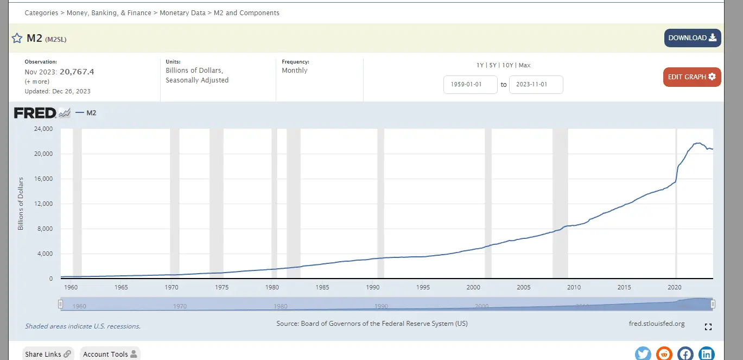The image size is (743, 360).
Task: Select the Max date range
Action: (524, 65)
